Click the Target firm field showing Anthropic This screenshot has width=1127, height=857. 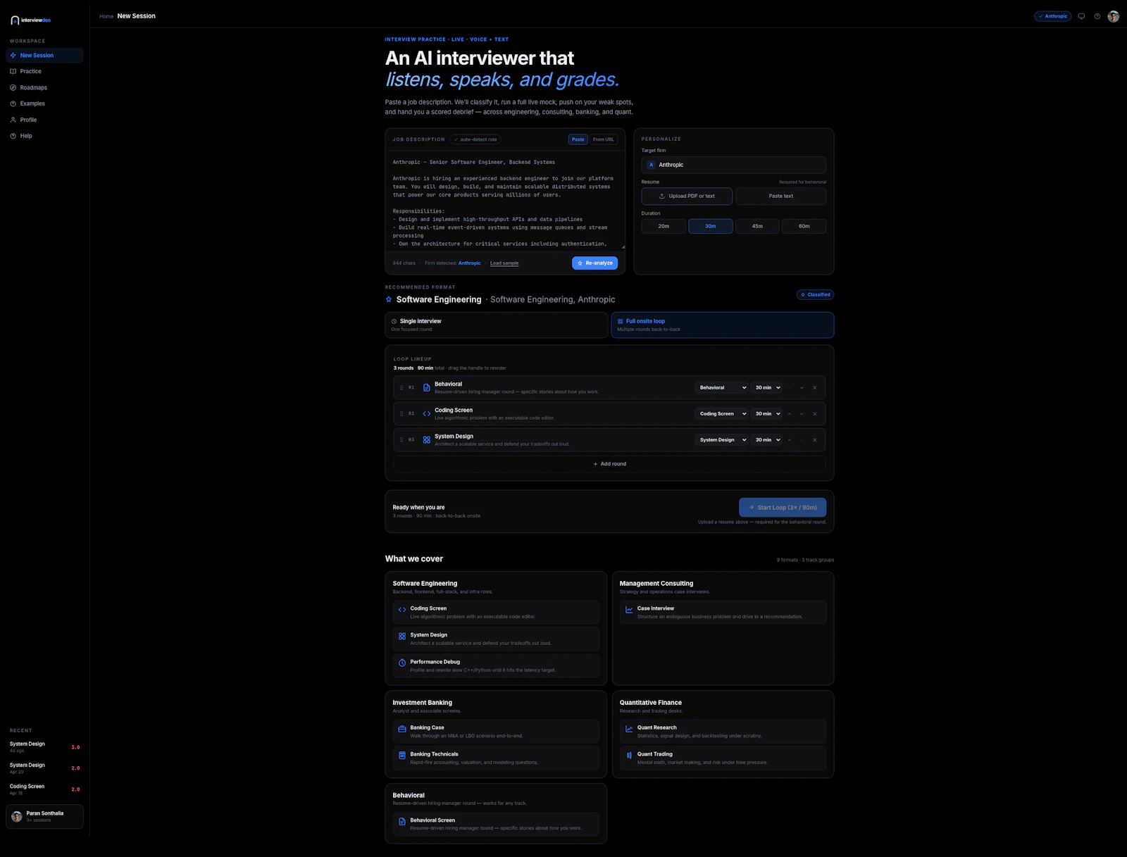tap(733, 165)
